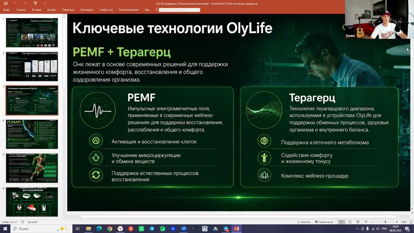This screenshot has height=233, width=414.
Task: Start Slide Show from the status bar icon
Action: (x=366, y=222)
